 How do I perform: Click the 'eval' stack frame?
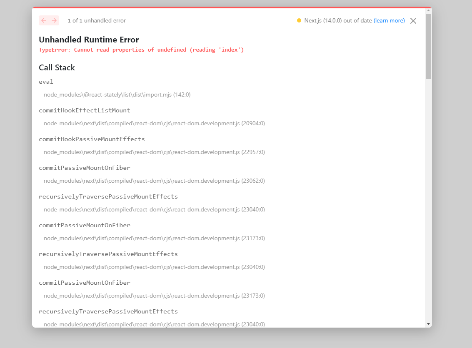click(46, 82)
